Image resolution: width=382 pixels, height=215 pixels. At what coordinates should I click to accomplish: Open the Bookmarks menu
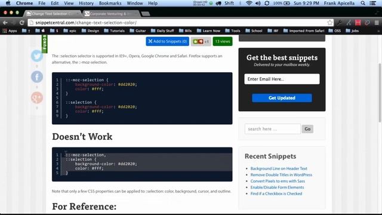(110, 3)
